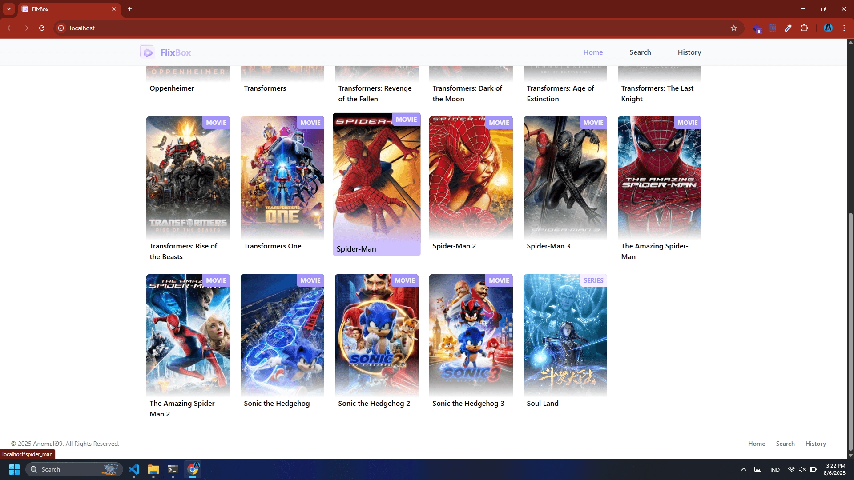Open the Sonic the Hedgehog 3 poster
This screenshot has width=854, height=480.
pos(471,335)
